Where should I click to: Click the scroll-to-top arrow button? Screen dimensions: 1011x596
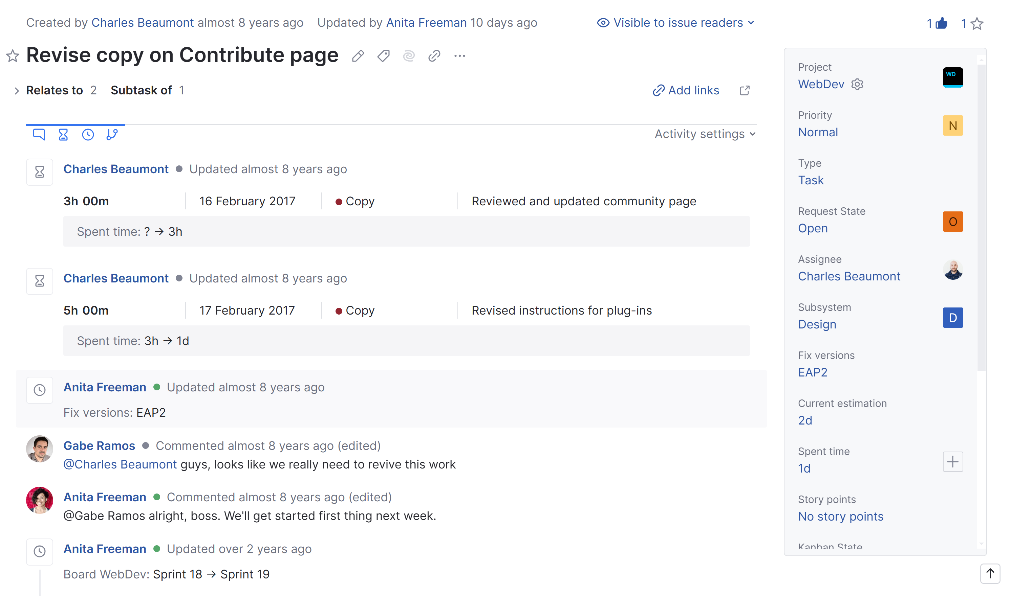click(990, 574)
